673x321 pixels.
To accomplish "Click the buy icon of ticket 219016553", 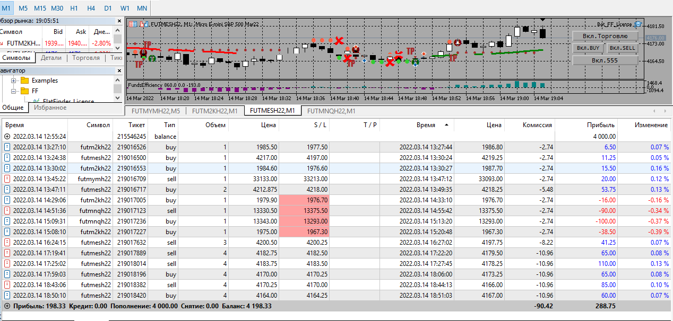I will pos(7,168).
